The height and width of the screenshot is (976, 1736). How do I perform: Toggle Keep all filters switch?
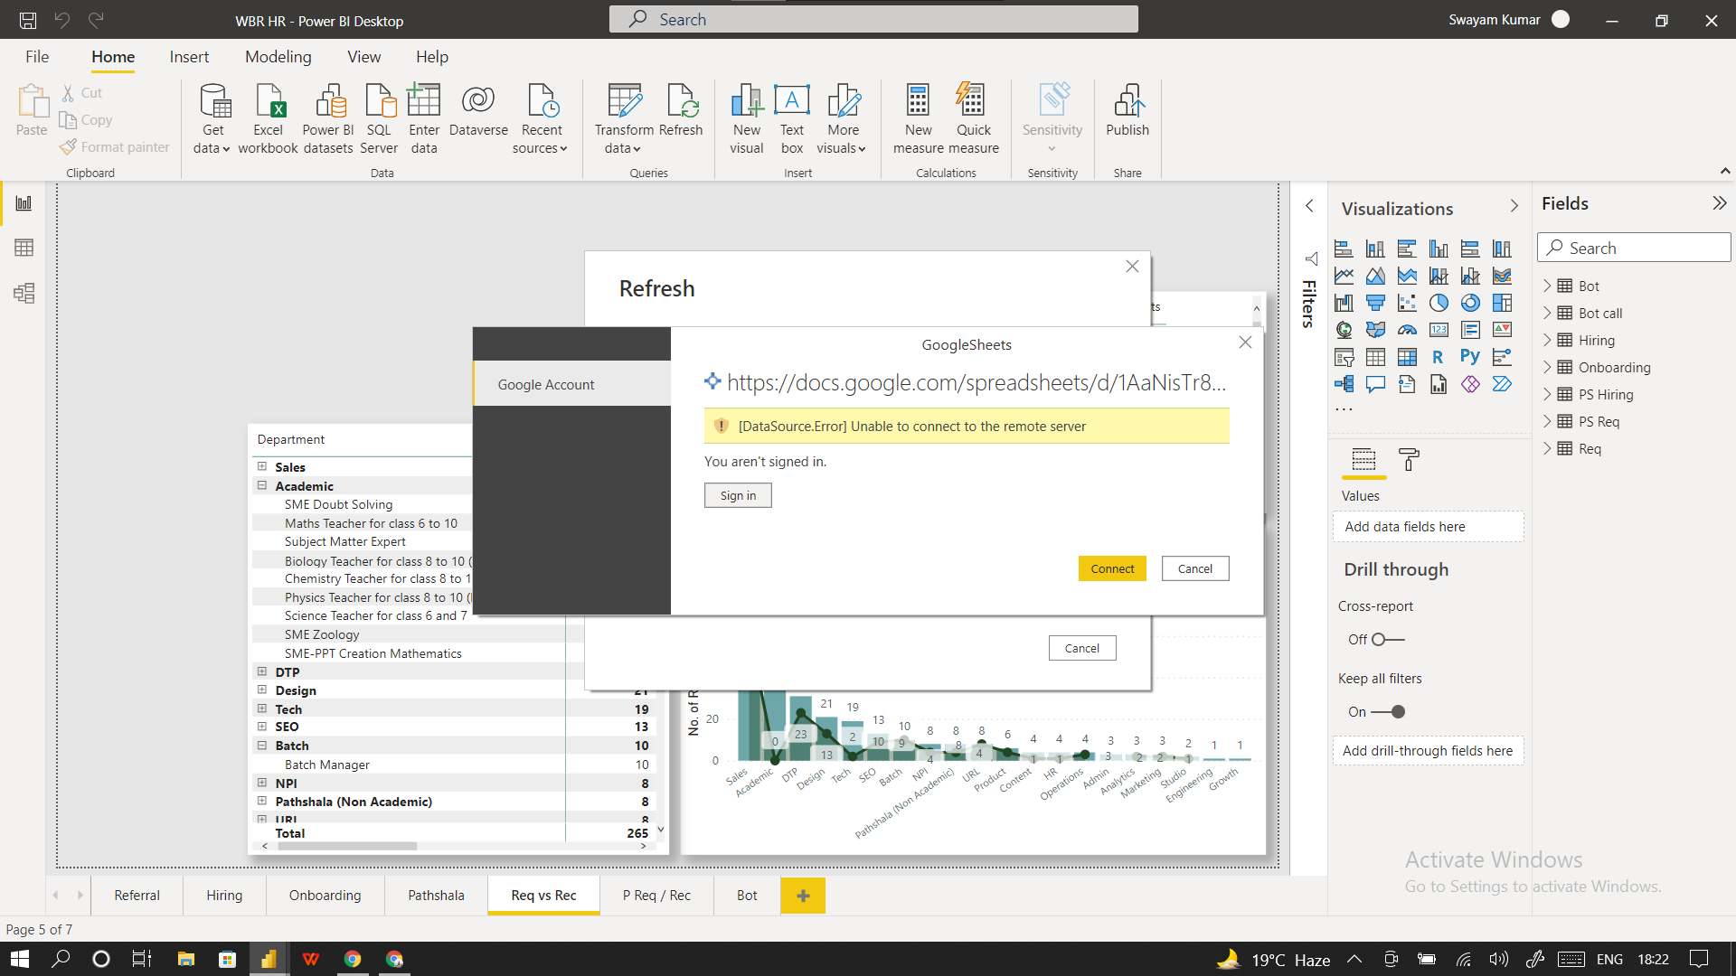[x=1388, y=712]
